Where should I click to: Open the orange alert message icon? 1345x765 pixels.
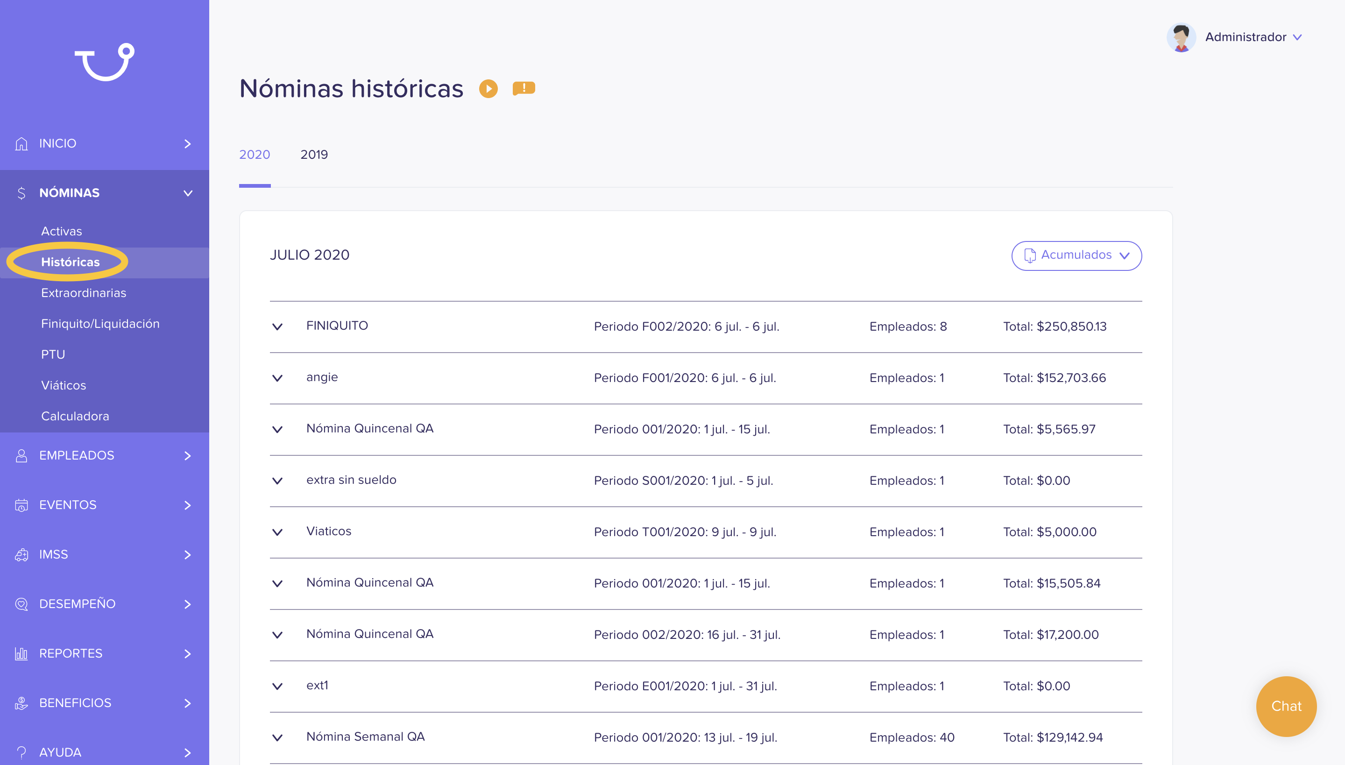pos(524,88)
